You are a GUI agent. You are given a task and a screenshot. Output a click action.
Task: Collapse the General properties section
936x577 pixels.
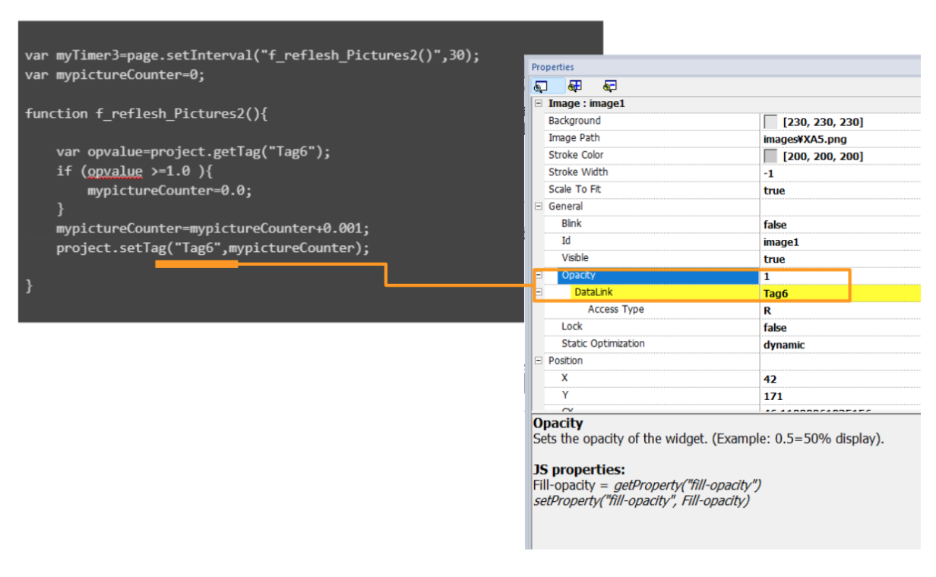click(x=538, y=206)
